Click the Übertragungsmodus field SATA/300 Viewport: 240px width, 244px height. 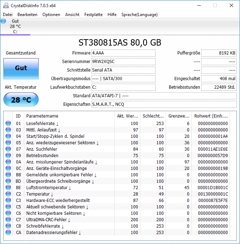pos(124,79)
